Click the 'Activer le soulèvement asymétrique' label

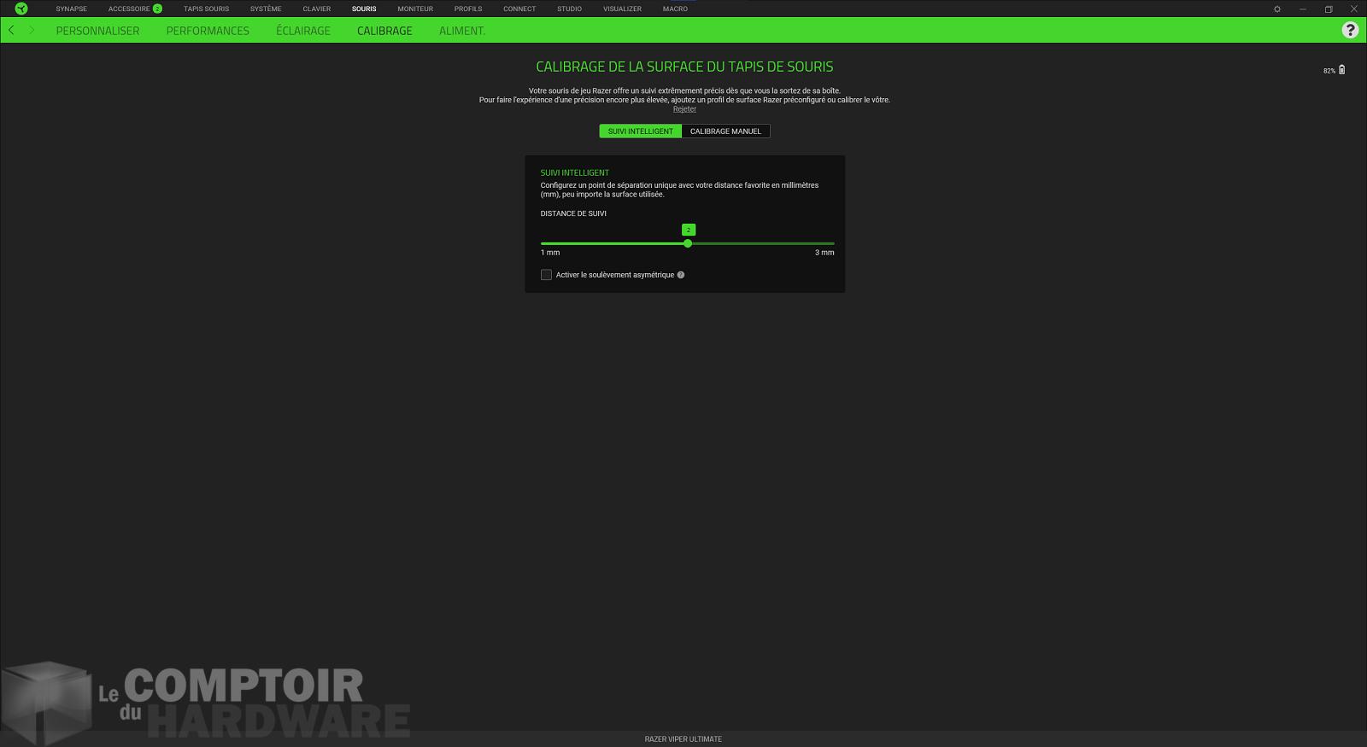coord(615,275)
